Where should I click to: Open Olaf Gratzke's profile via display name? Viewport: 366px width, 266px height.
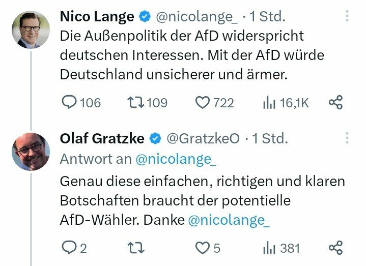point(102,138)
